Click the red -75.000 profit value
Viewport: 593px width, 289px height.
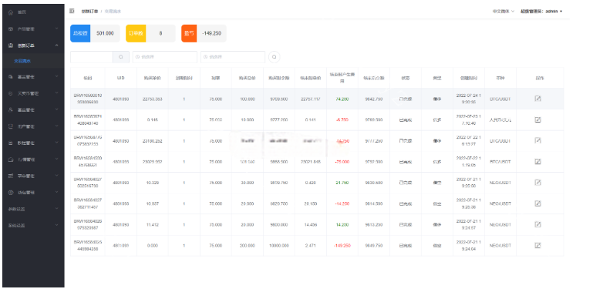pos(342,162)
